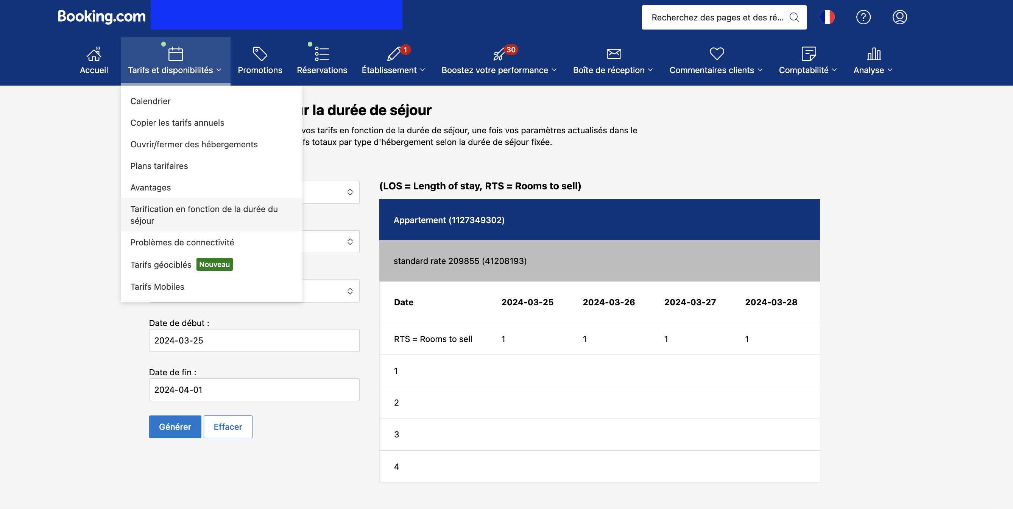The image size is (1013, 509).
Task: Expand Boostez votre performance menu
Action: (499, 70)
